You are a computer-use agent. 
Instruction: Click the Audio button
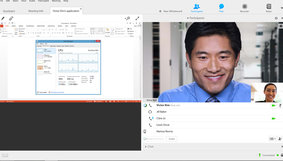172,138
